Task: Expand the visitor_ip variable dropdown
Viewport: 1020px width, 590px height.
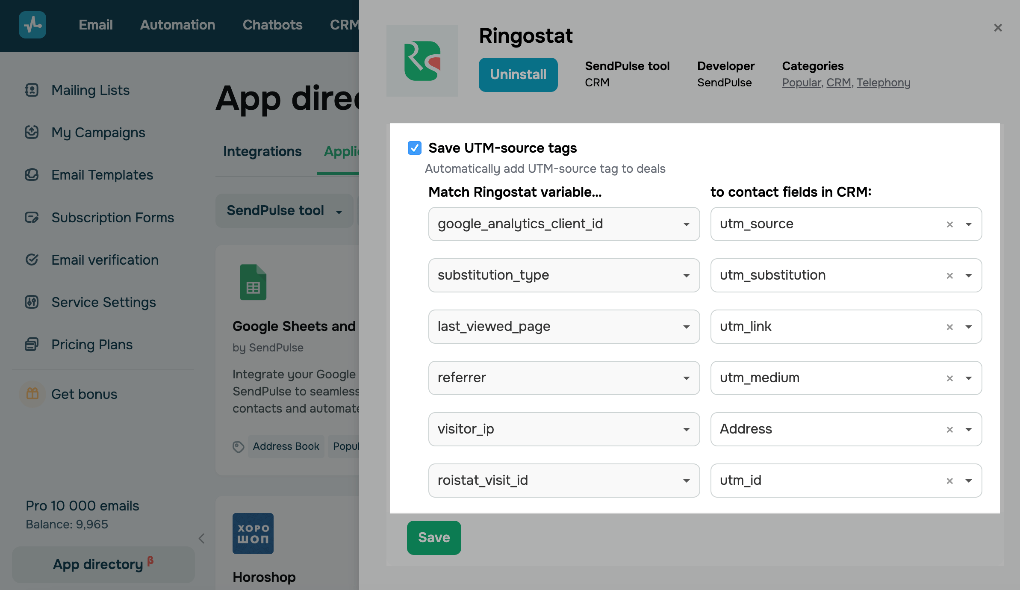Action: (x=686, y=430)
